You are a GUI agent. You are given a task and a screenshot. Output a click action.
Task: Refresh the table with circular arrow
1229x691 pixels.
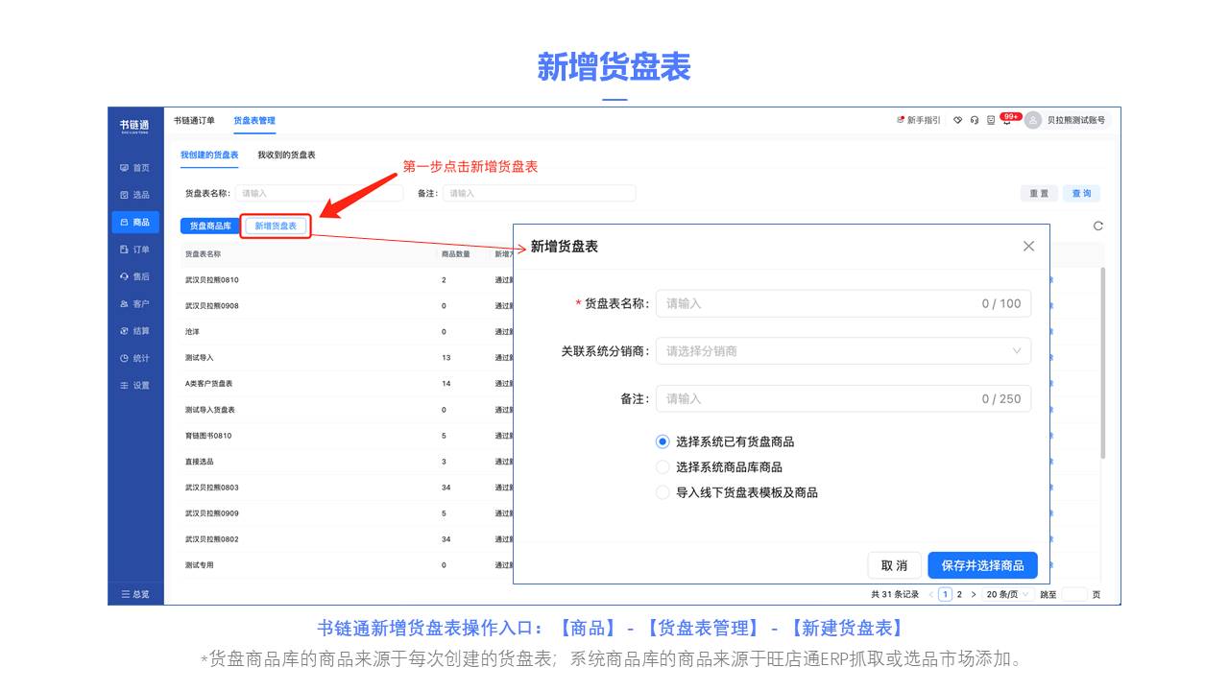pos(1097,226)
